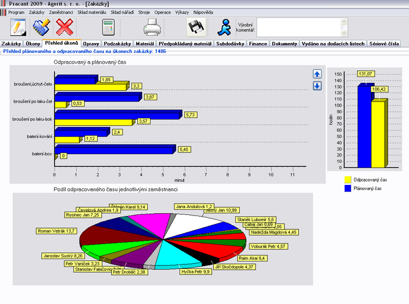Screen dimensions: 409x304
Task: Click the Čevelová Andrea 1,9 pie label
Action: [x=98, y=210]
